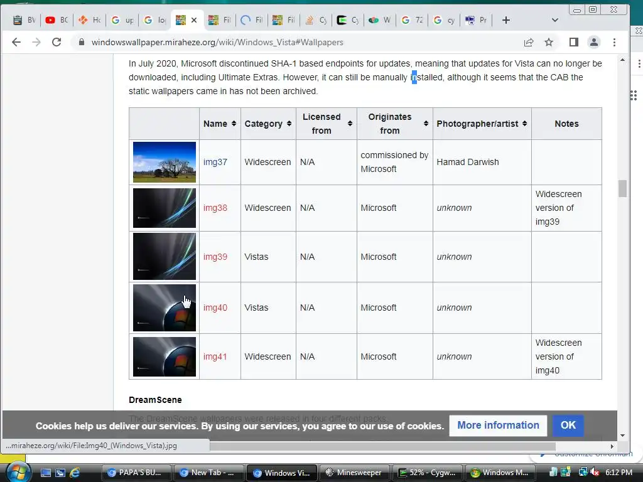Click the horizontal scroll right arrow

point(612,446)
